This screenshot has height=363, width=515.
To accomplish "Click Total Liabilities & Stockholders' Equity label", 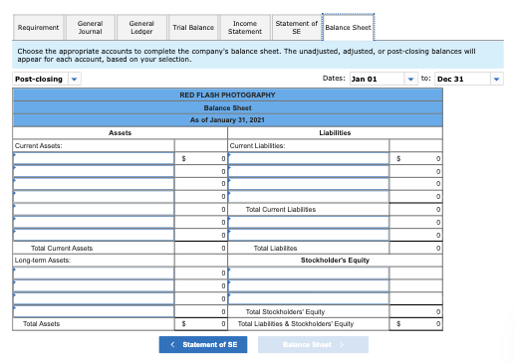I will pos(296,324).
